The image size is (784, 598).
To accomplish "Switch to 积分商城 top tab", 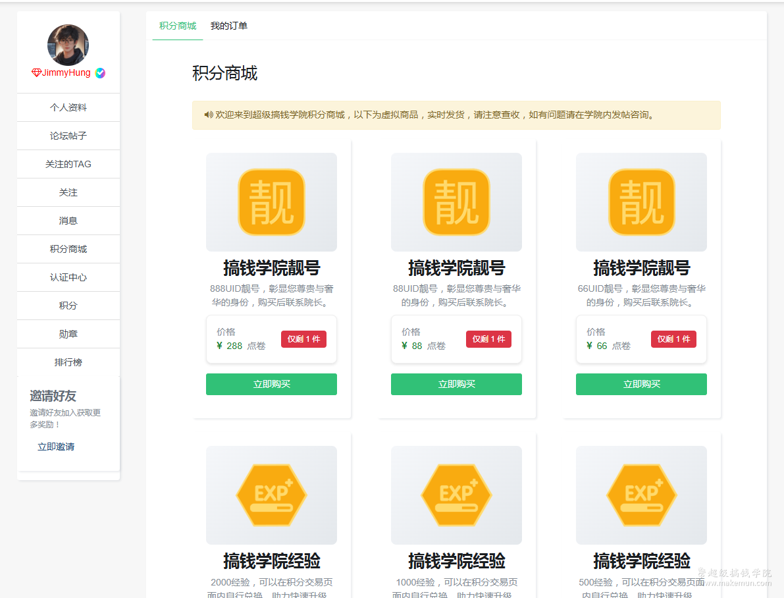I will [x=178, y=26].
